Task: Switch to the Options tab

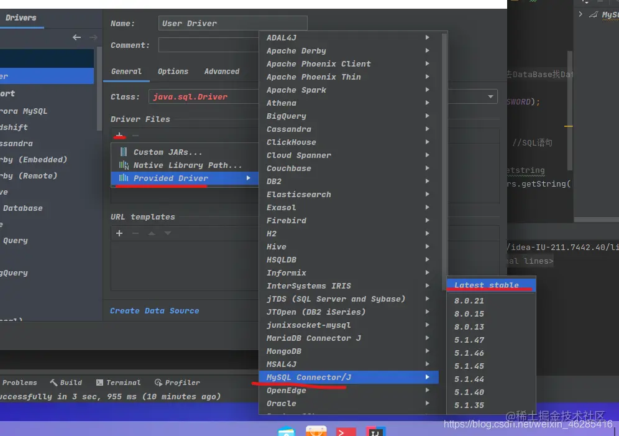Action: point(173,72)
